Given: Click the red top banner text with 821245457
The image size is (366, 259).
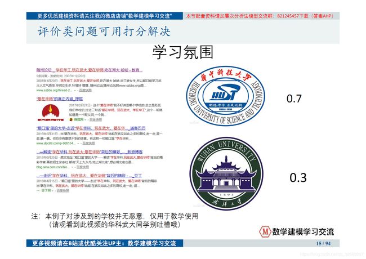Looking at the screenshot, I should pos(261,16).
